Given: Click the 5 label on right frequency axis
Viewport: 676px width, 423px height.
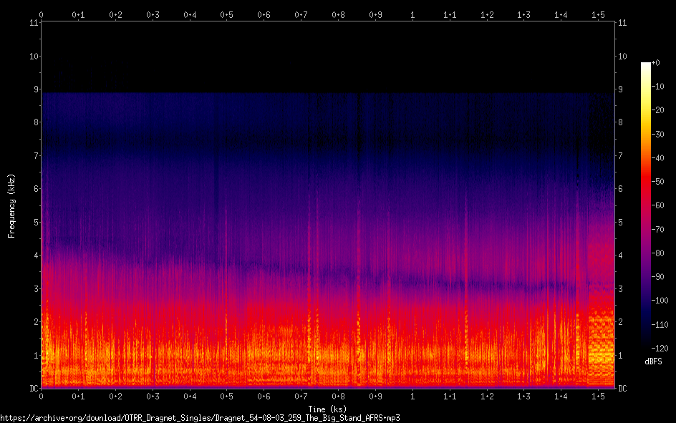Looking at the screenshot, I should pyautogui.click(x=620, y=223).
